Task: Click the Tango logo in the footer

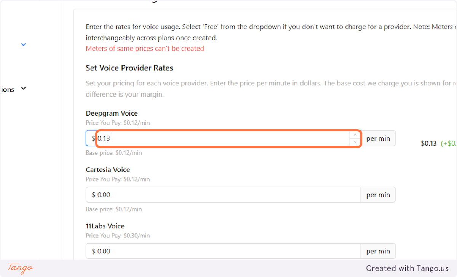Action: (19, 269)
